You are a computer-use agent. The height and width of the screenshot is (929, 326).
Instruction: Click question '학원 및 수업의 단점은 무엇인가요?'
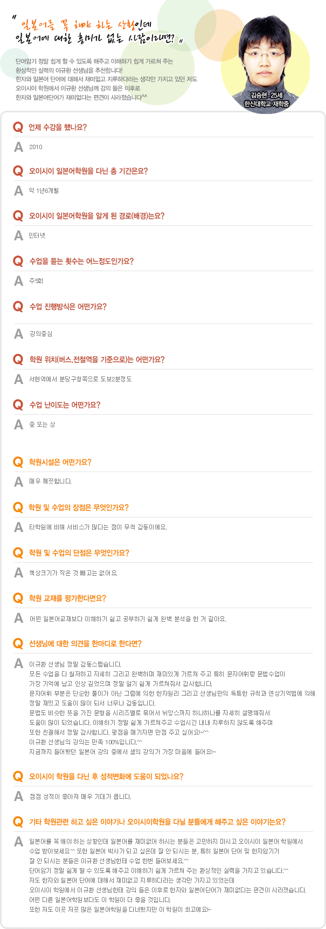[79, 553]
